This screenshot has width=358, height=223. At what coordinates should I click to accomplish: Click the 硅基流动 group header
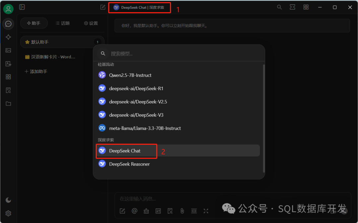coord(106,65)
